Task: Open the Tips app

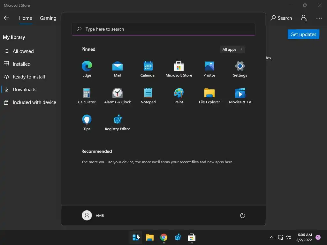Action: 87,123
